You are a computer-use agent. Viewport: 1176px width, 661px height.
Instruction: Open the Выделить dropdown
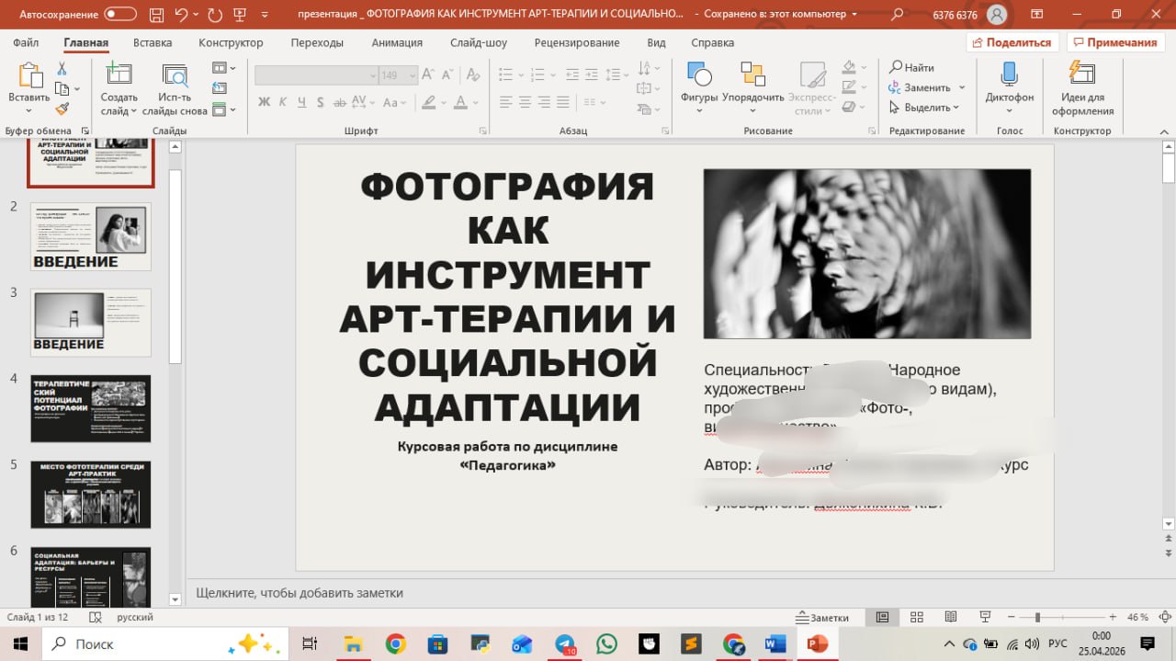click(923, 108)
